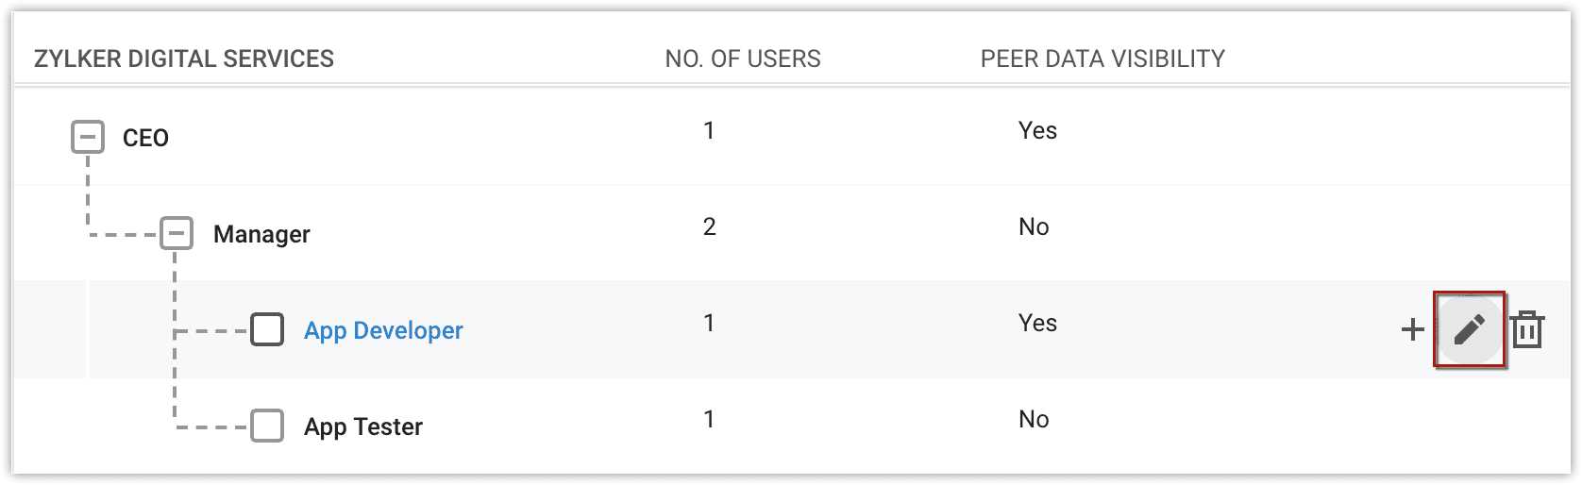Image resolution: width=1582 pixels, height=485 pixels.
Task: Click the plus icon to add subordinate role
Action: tap(1412, 329)
